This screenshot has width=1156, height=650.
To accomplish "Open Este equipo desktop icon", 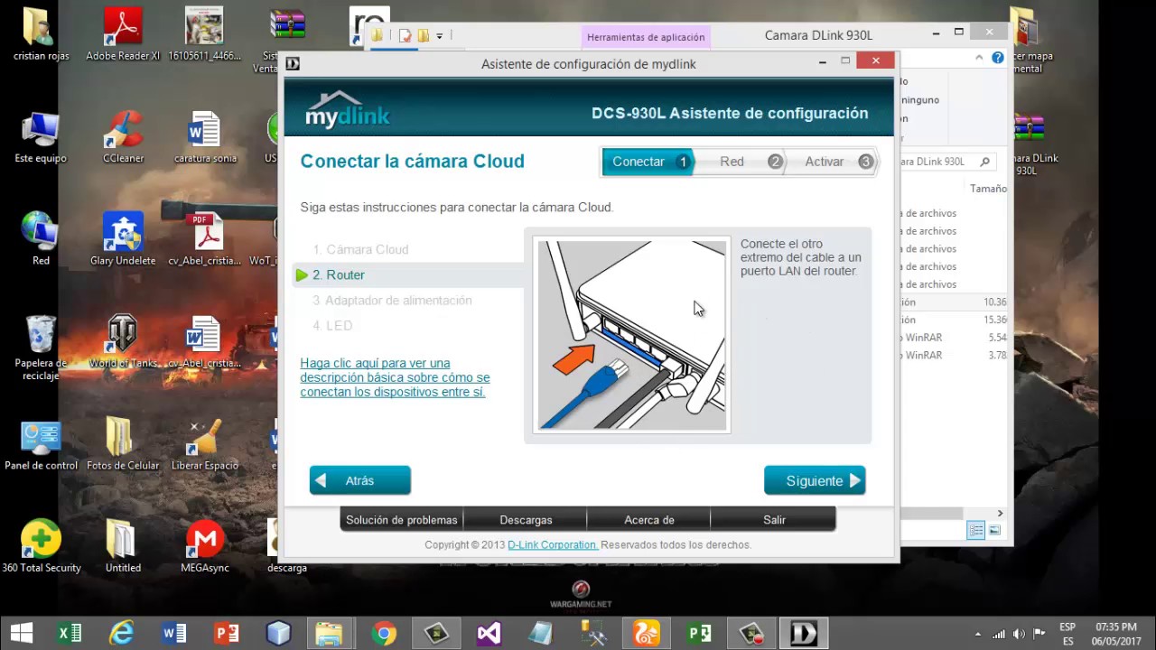I will (41, 137).
